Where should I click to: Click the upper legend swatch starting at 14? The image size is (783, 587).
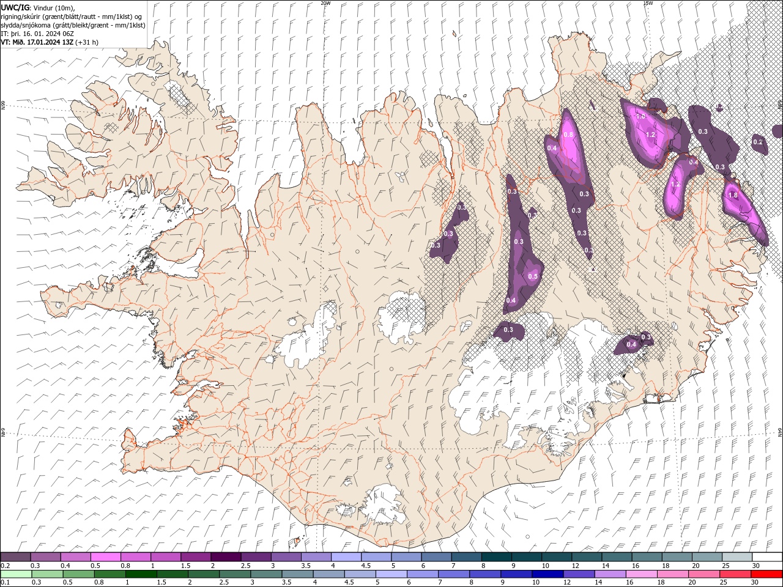pos(617,557)
